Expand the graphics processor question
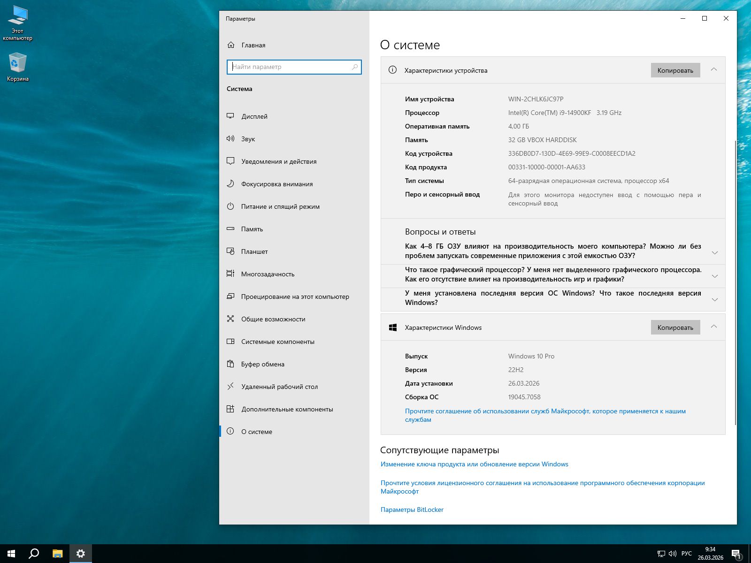 pos(714,276)
